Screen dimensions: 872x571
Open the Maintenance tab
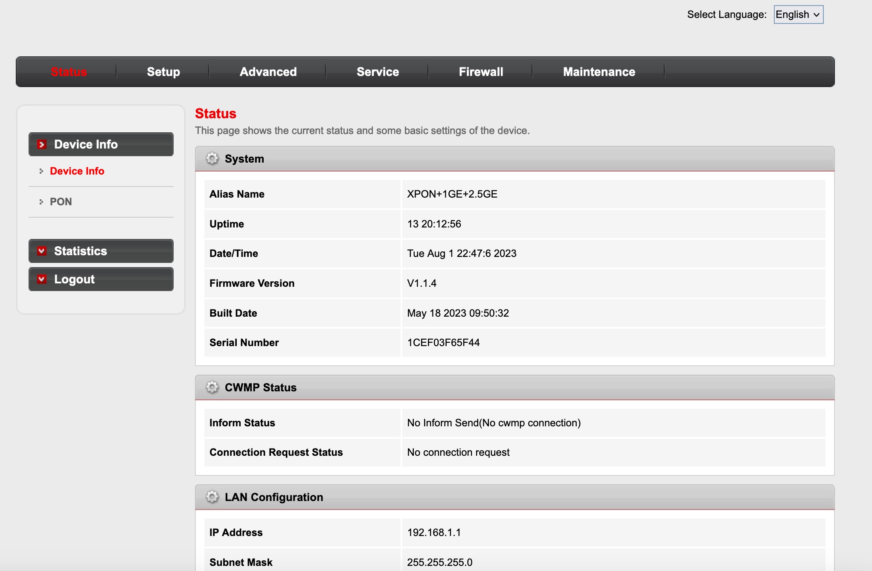599,72
